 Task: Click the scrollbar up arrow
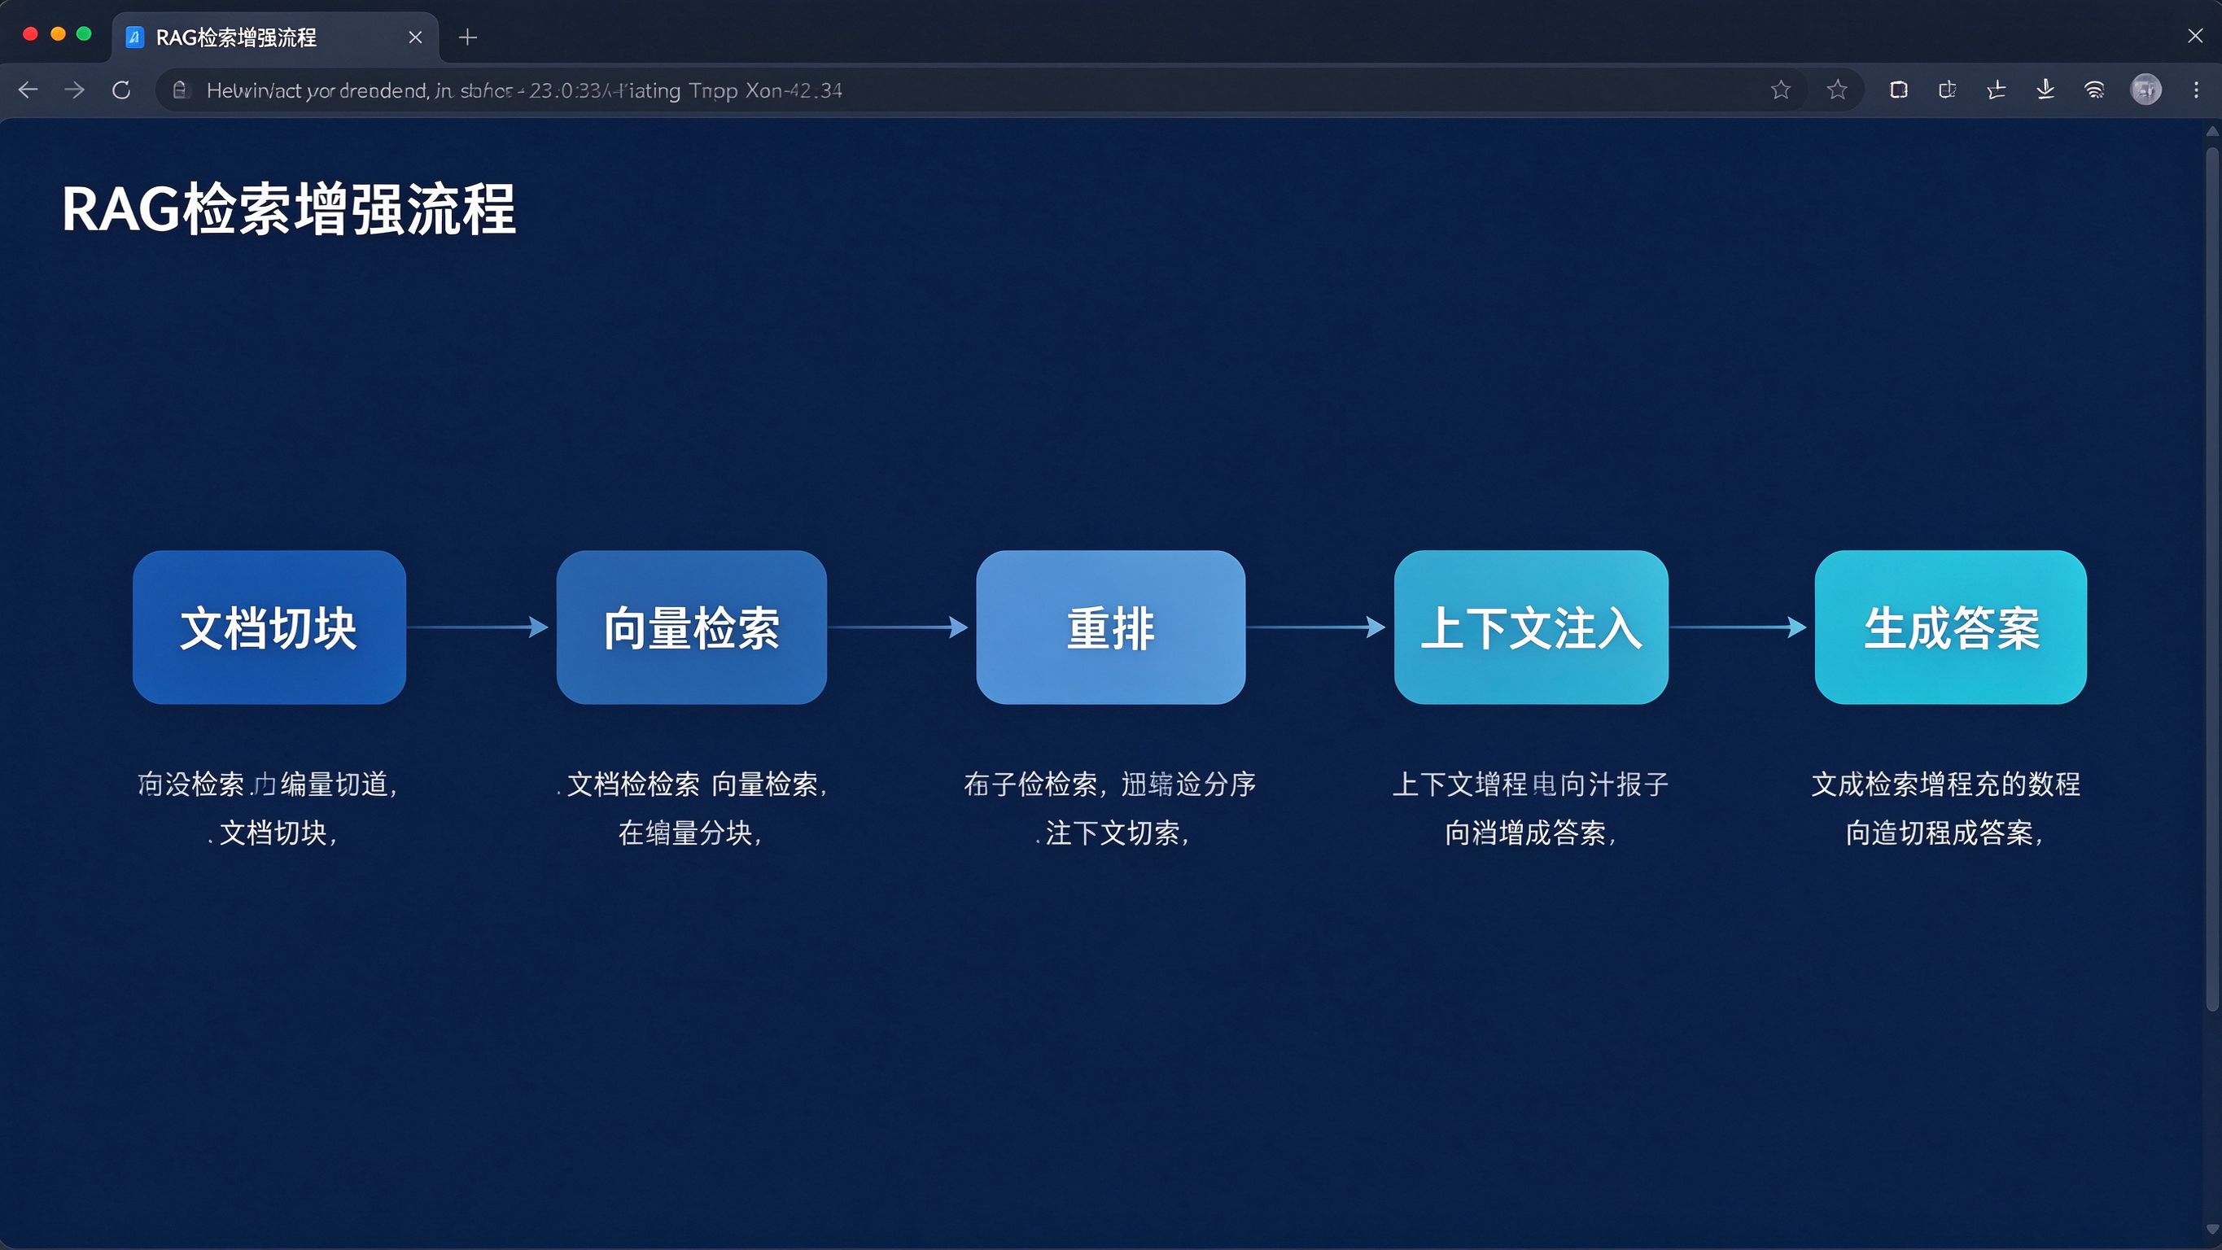coord(2211,131)
